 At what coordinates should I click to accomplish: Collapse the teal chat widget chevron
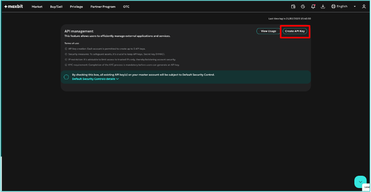pos(360,182)
